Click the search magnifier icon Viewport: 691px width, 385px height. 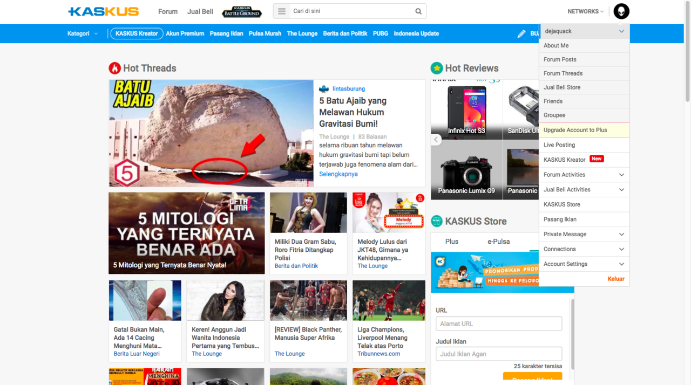[418, 11]
